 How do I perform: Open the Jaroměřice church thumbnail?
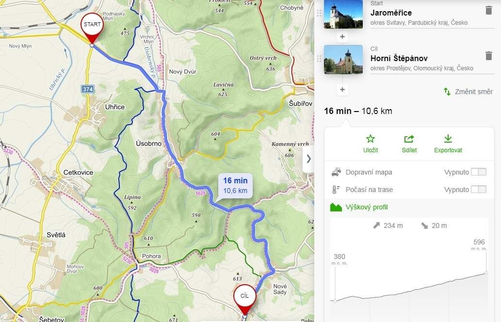click(343, 14)
